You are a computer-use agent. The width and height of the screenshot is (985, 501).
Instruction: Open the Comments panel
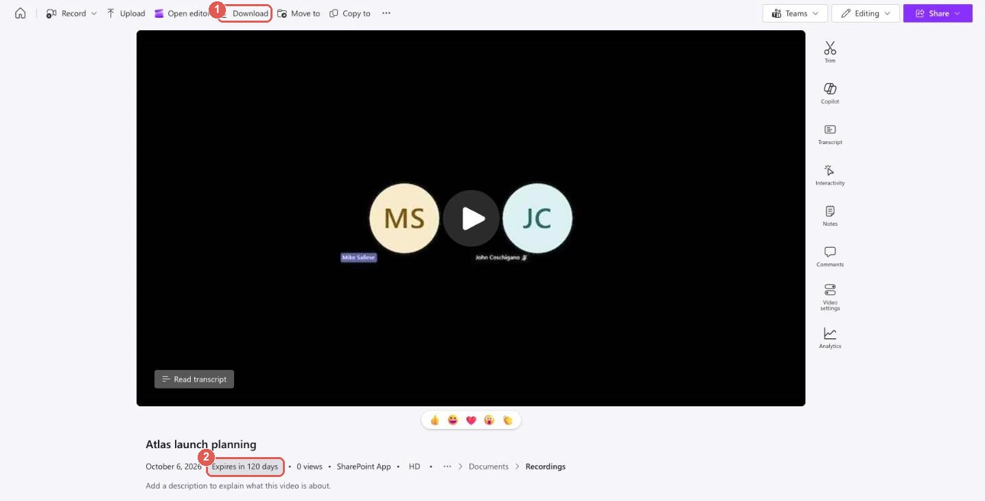click(830, 256)
